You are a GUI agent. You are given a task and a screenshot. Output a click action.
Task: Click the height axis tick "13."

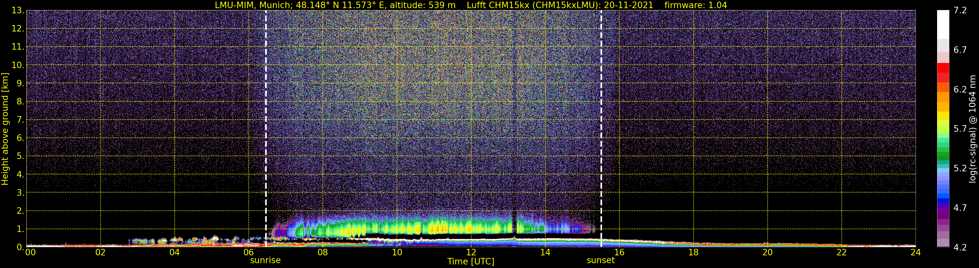click(x=18, y=10)
